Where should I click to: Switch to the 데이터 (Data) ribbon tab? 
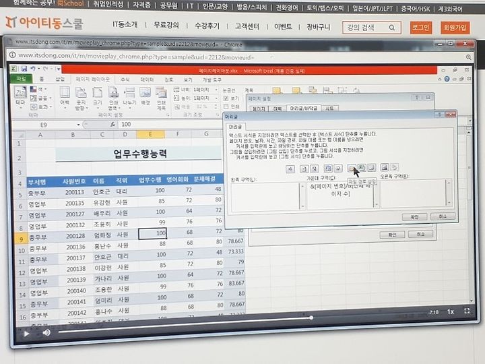tap(147, 80)
